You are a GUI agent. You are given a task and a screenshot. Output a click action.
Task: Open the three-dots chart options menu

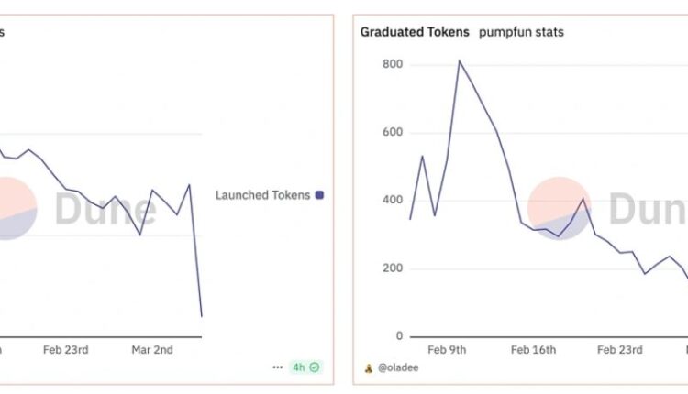coord(278,367)
